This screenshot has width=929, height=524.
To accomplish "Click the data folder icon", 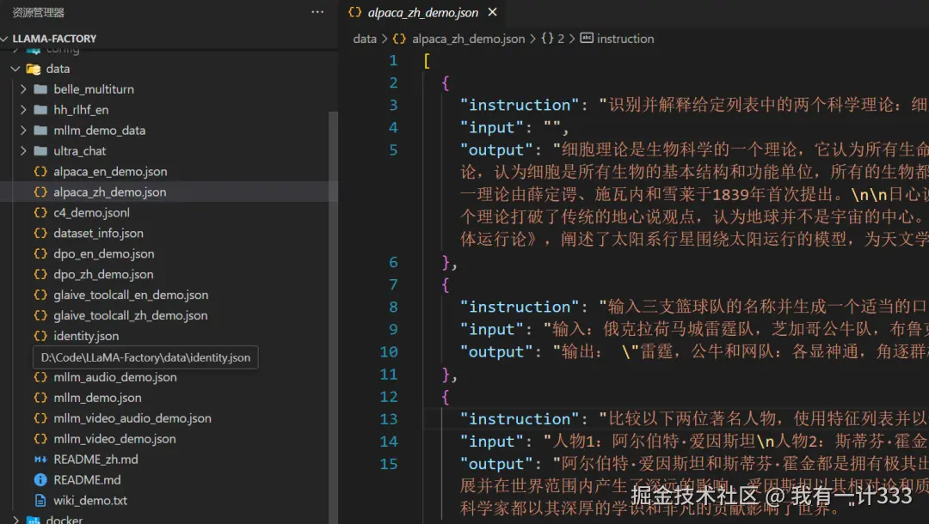I will pos(34,69).
